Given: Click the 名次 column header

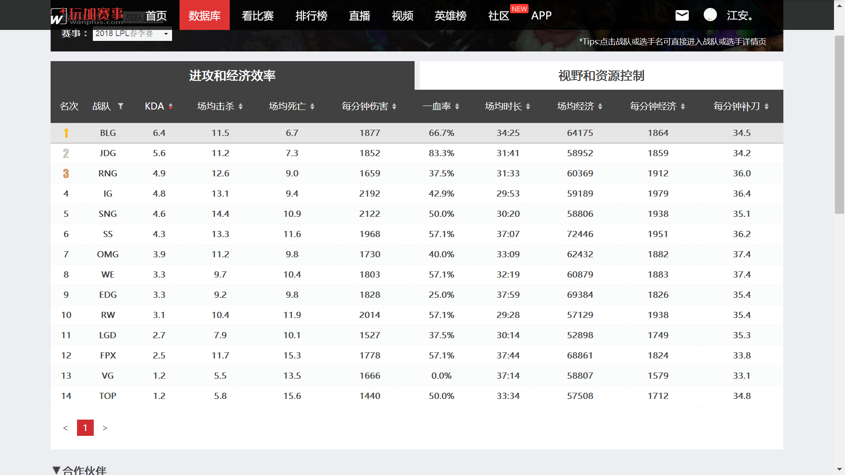Looking at the screenshot, I should (69, 106).
